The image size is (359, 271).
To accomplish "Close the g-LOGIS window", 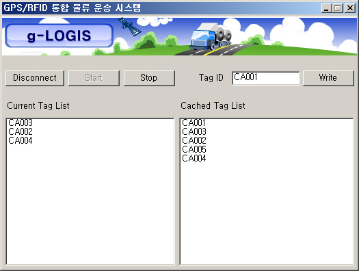I will [350, 8].
